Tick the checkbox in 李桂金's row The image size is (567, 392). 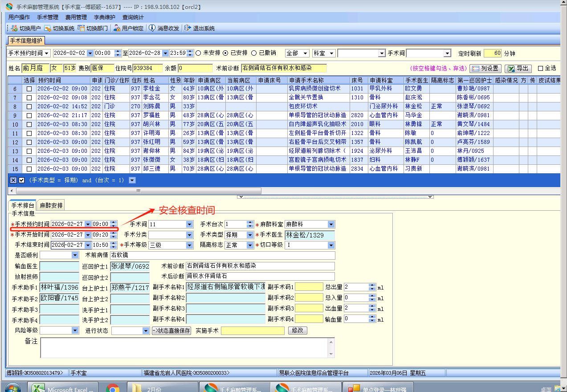[29, 89]
